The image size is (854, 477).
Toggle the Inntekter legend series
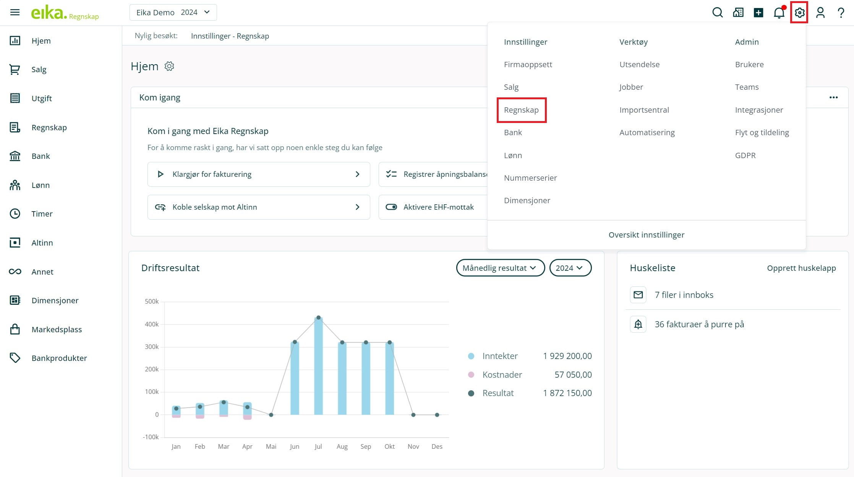point(499,356)
